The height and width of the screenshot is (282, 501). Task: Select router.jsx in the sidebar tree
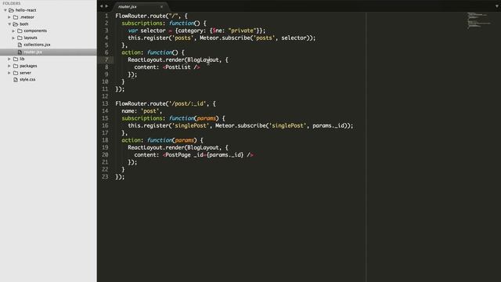click(33, 52)
